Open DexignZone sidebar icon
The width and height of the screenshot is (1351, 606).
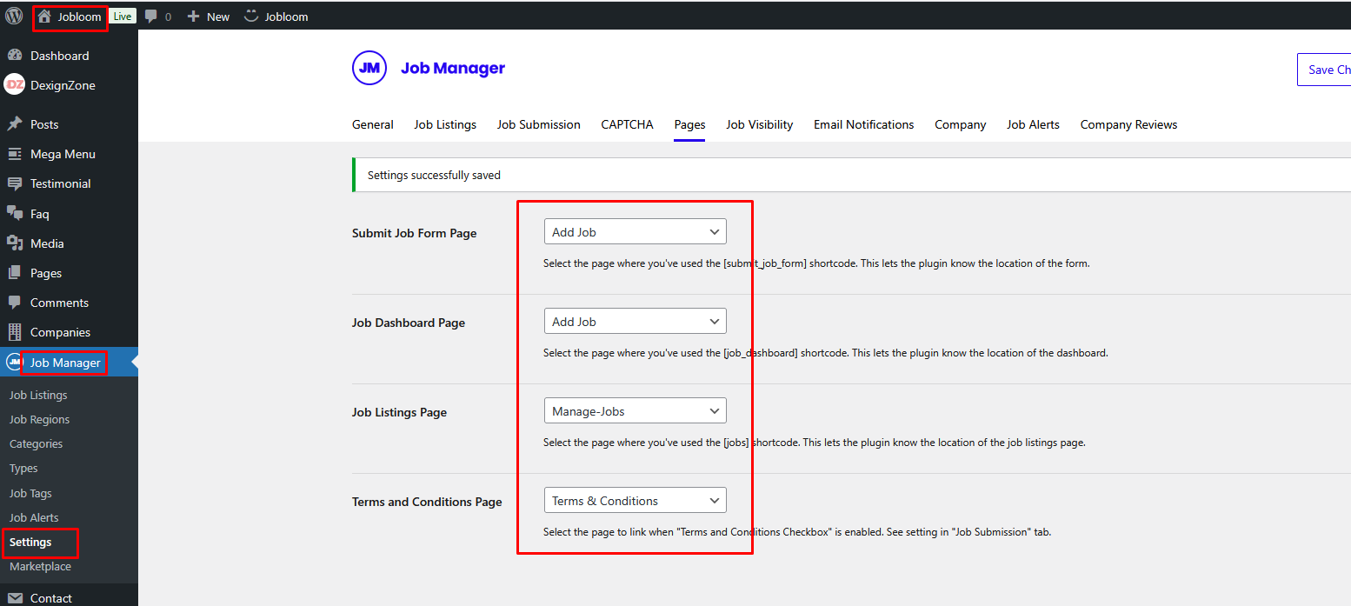coord(14,85)
